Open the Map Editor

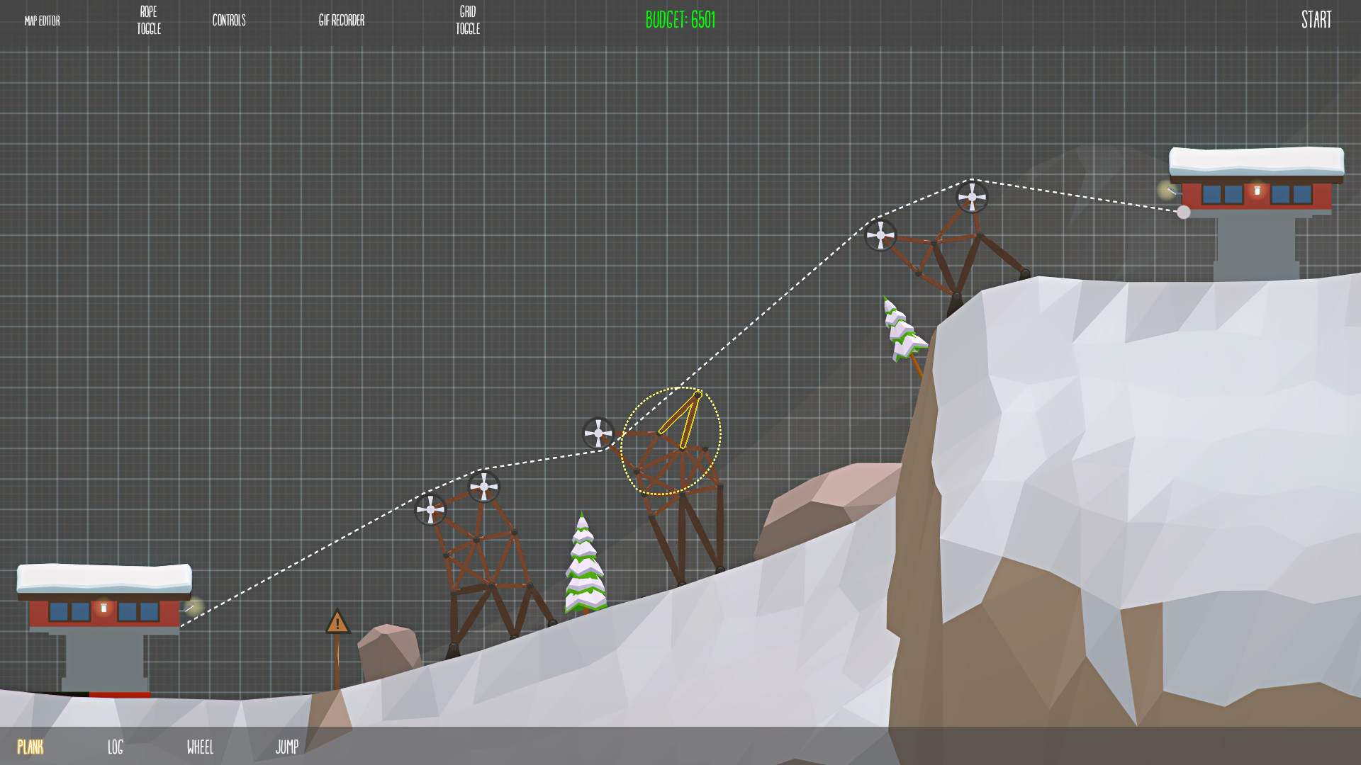pyautogui.click(x=43, y=21)
